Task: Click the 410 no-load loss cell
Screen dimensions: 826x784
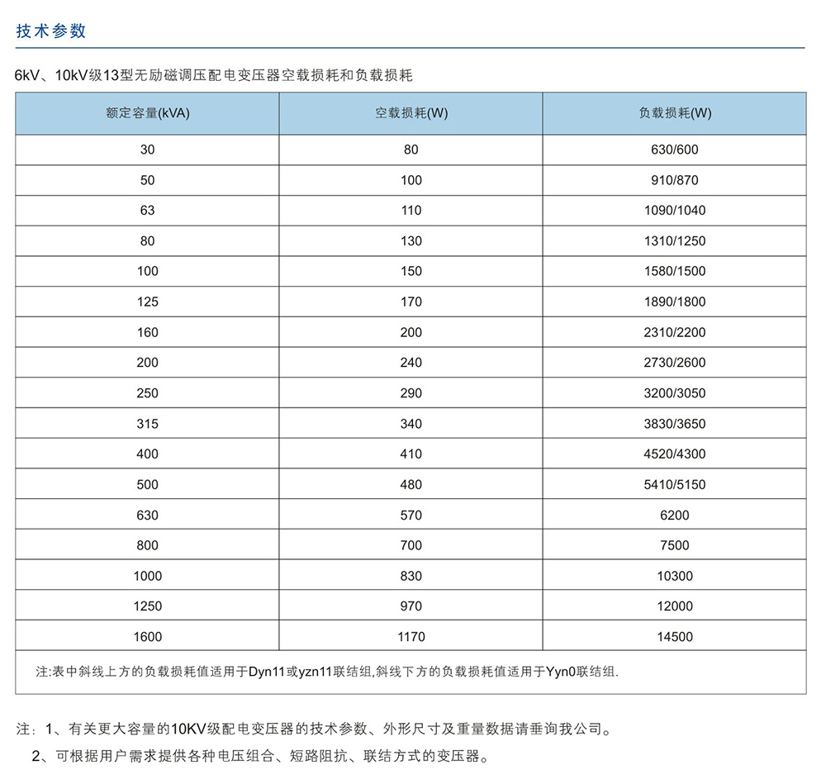Action: click(x=411, y=454)
